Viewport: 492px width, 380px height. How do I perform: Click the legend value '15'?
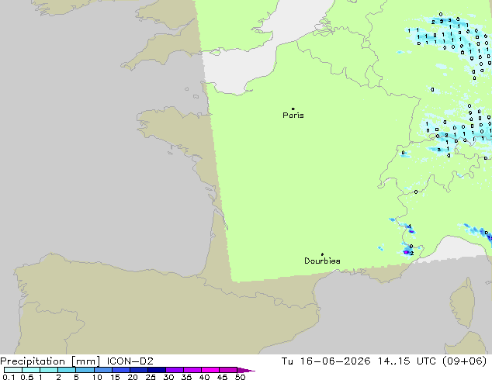[x=115, y=377]
